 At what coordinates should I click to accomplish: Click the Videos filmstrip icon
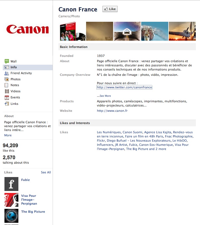(7, 91)
